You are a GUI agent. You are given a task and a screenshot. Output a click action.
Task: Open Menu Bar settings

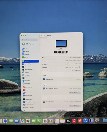31,75
